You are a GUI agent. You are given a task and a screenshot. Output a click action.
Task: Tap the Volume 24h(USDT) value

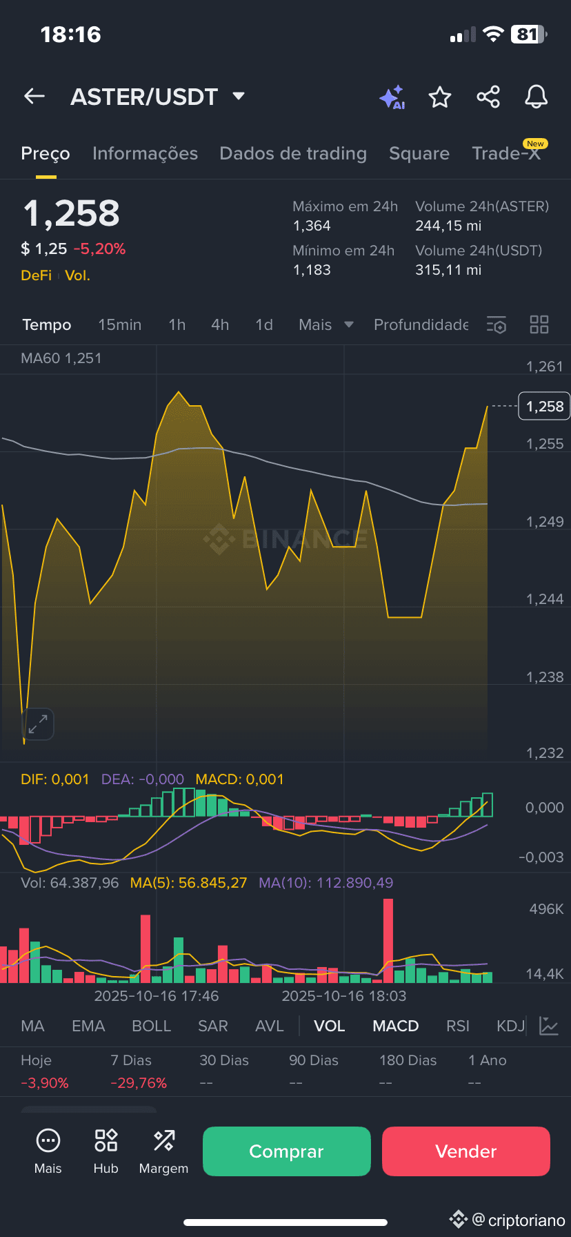pyautogui.click(x=448, y=270)
